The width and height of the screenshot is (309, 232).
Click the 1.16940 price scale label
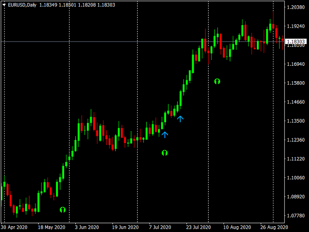point(296,64)
